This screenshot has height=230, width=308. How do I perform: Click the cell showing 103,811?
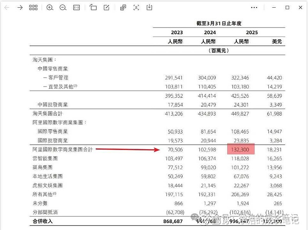pos(174,87)
